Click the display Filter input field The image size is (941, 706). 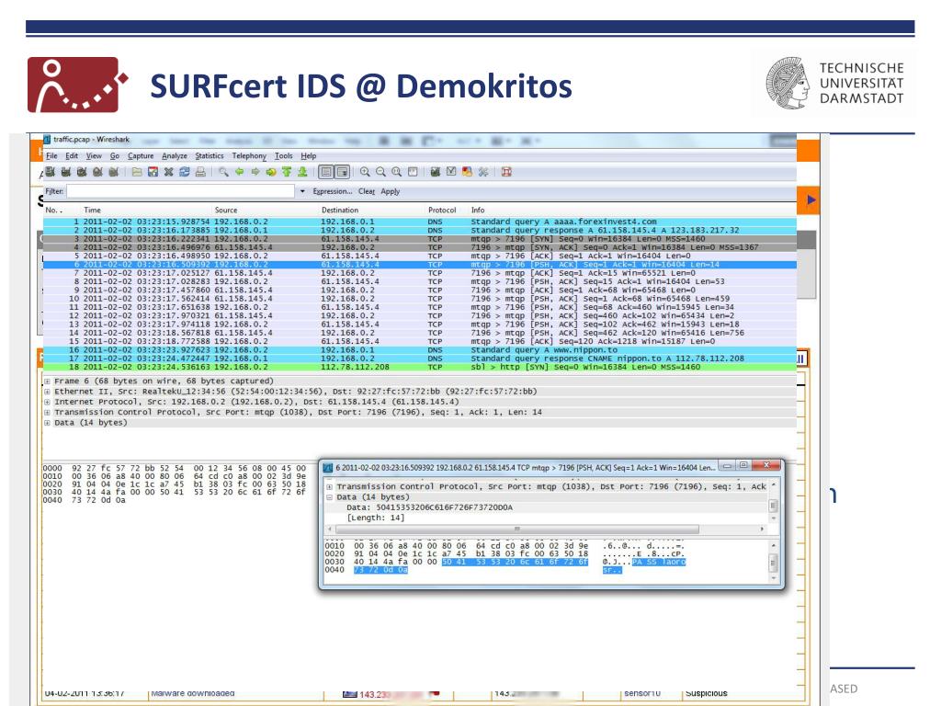pyautogui.click(x=181, y=191)
